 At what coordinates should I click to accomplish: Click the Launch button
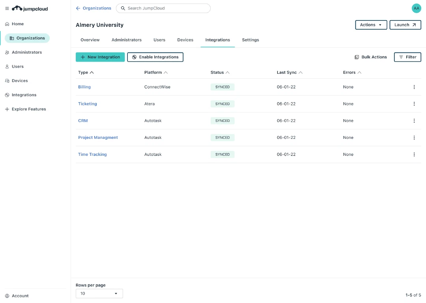(x=405, y=25)
